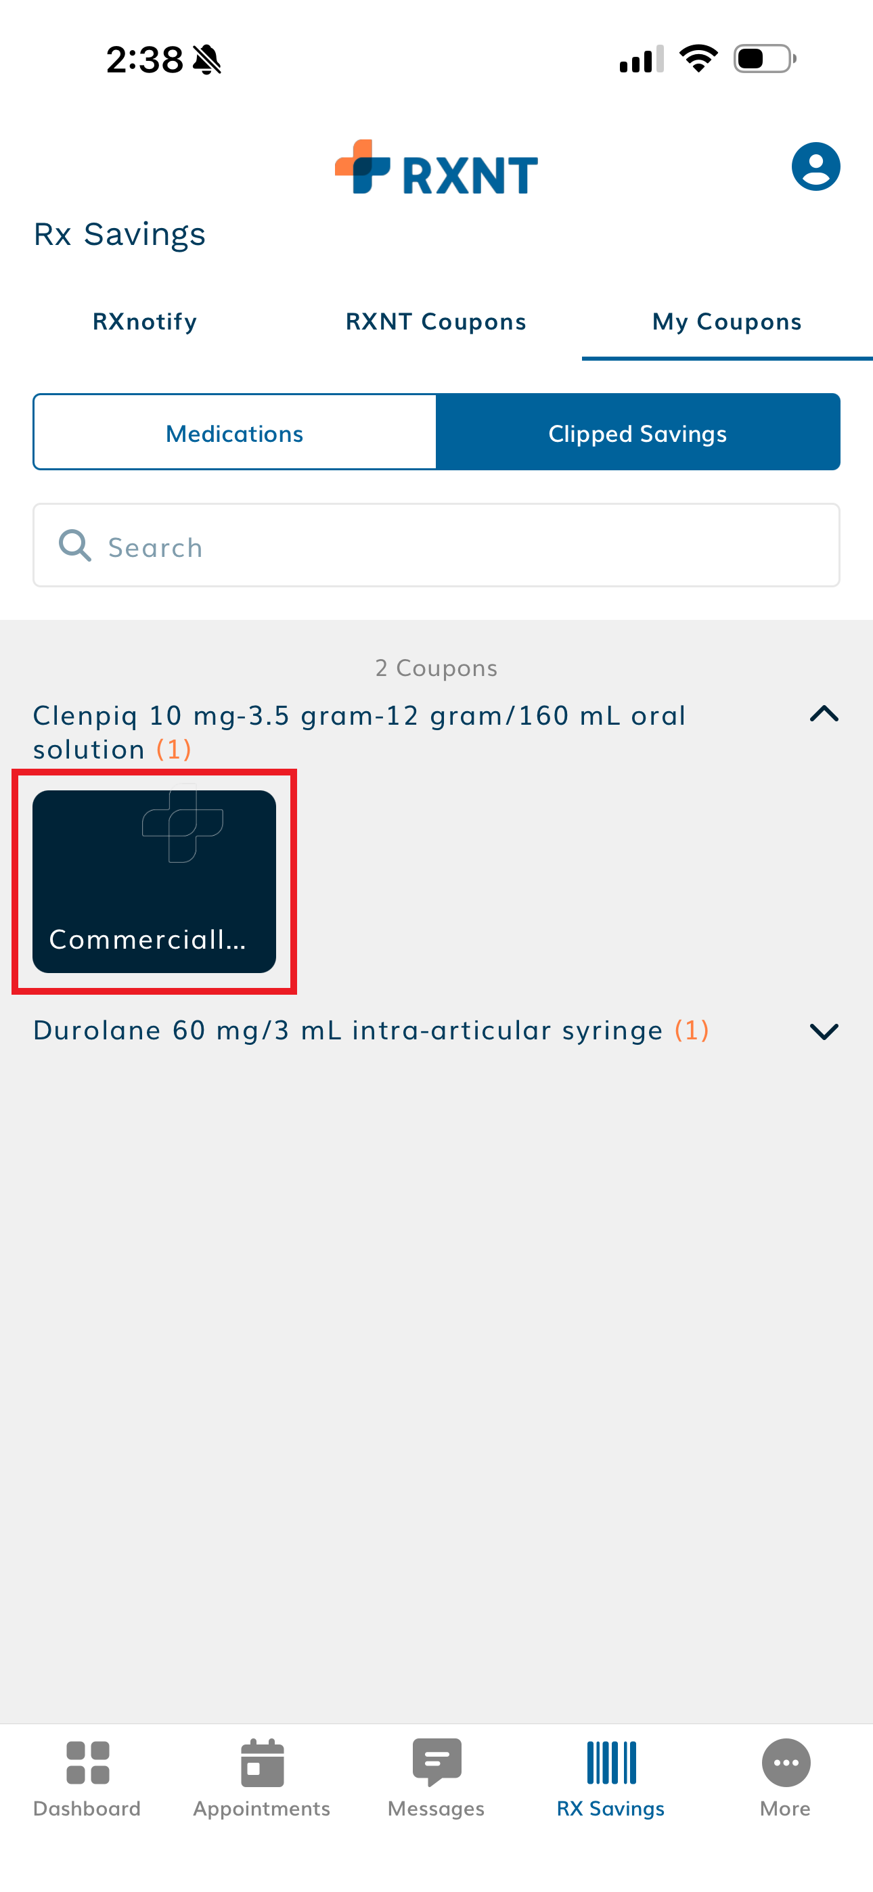Select the My Coupons tab
This screenshot has height=1892, width=873.
click(x=727, y=321)
